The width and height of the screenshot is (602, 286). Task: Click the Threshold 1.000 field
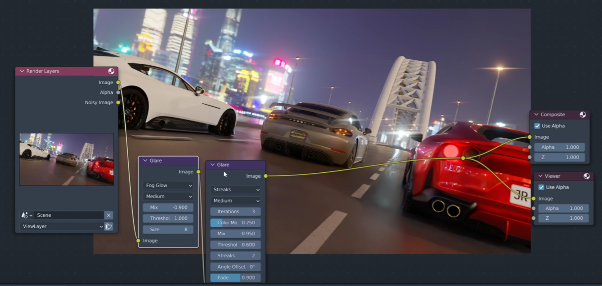(168, 218)
